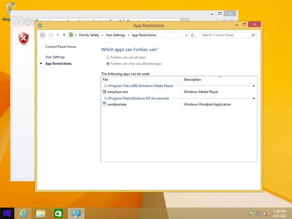Expand the arrow after User Settings breadcrumb
292x219 pixels.
click(129, 35)
